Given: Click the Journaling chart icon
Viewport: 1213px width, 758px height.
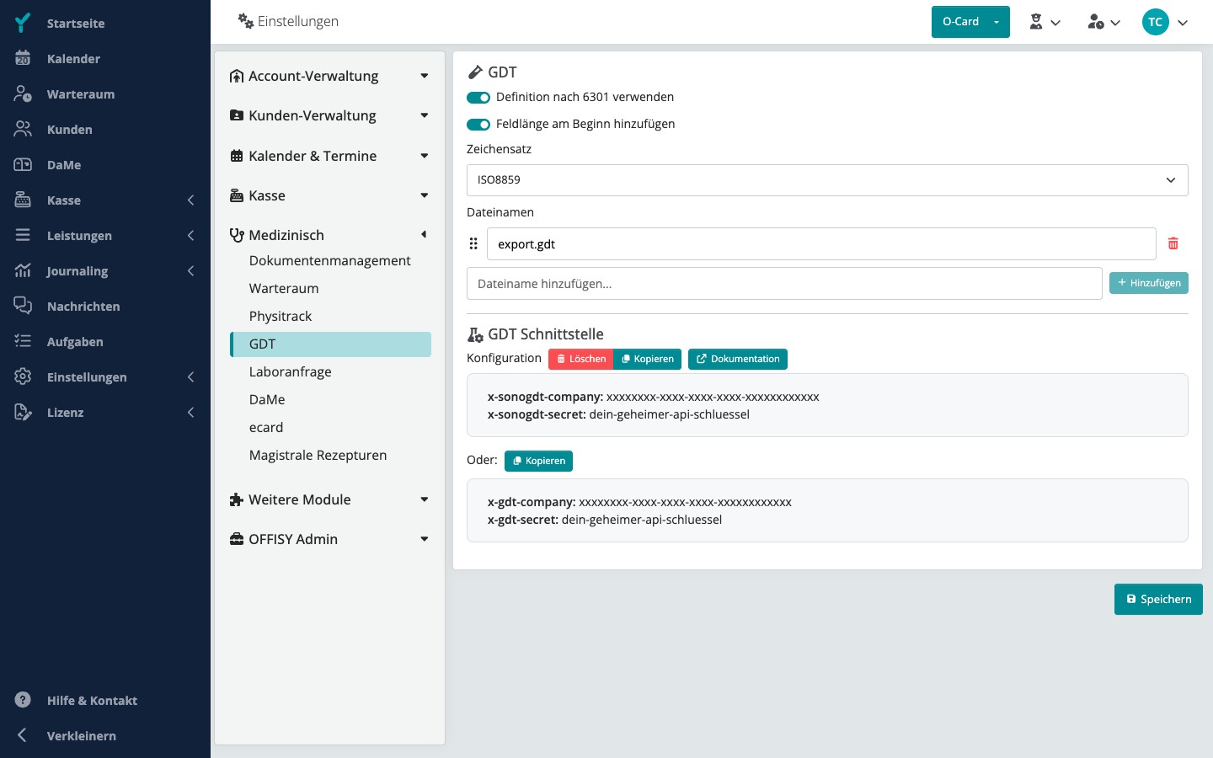Looking at the screenshot, I should click(23, 270).
